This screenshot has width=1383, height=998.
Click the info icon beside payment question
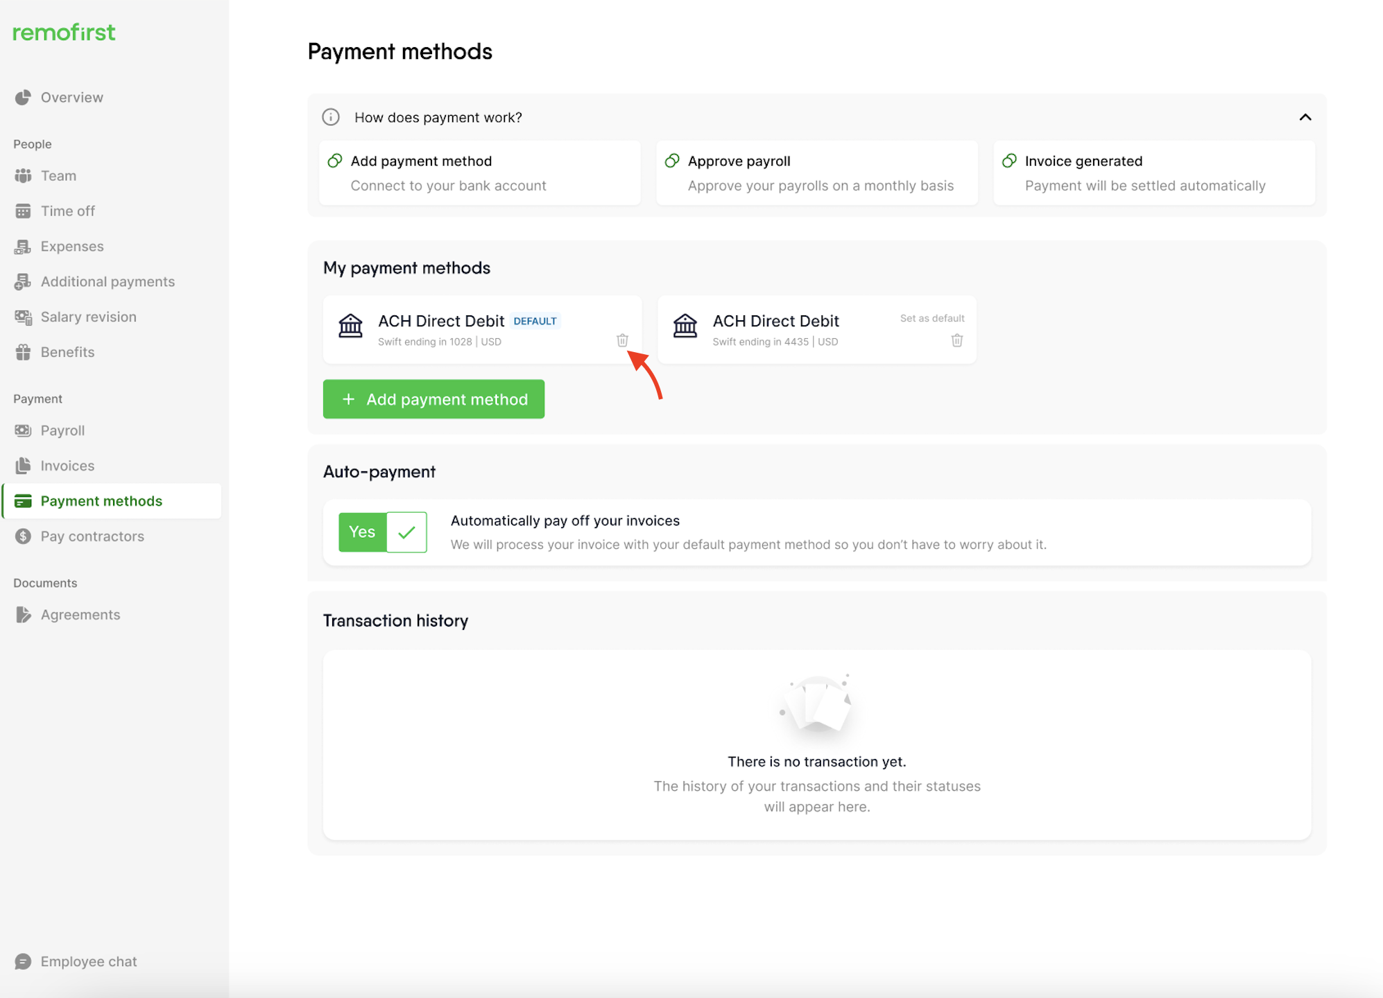pyautogui.click(x=331, y=117)
